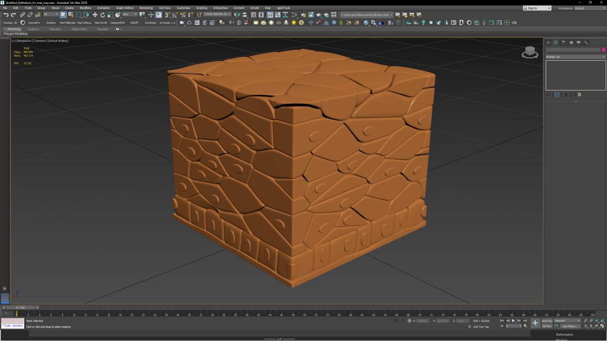Choose the Select and Scale tool
The image size is (607, 341).
pyautogui.click(x=110, y=15)
